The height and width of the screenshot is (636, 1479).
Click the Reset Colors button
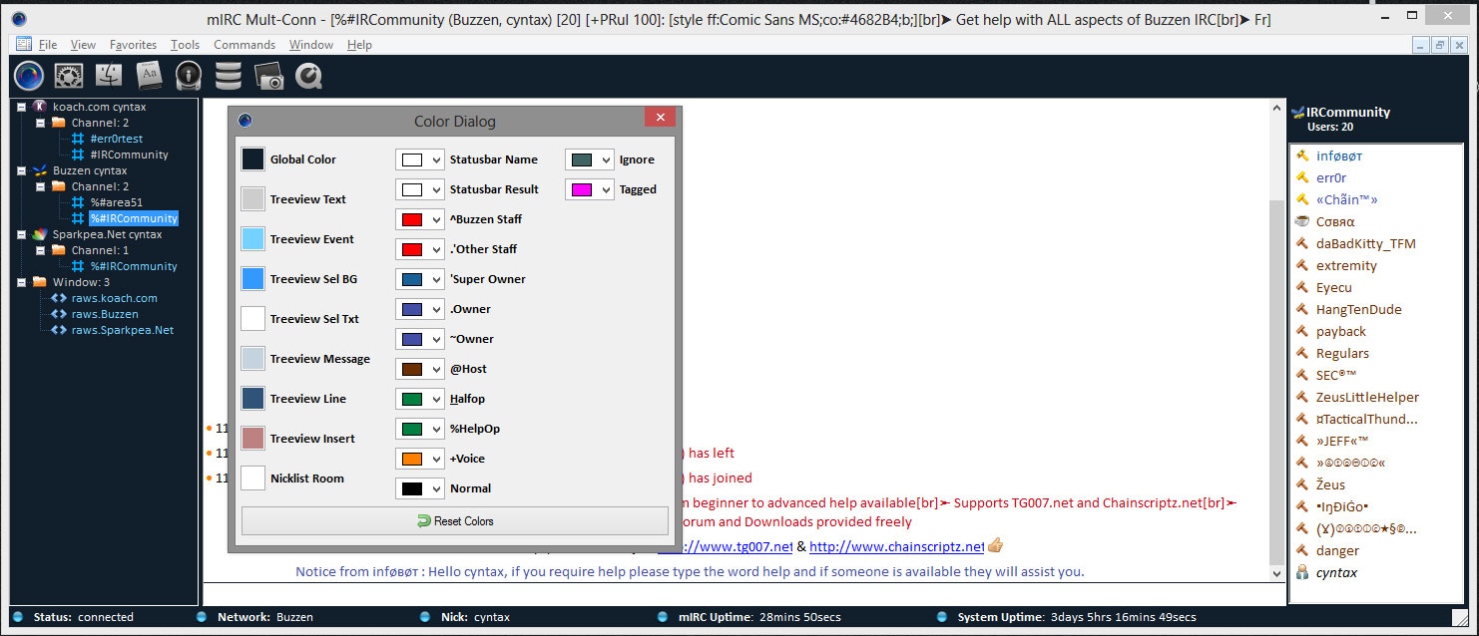click(x=455, y=520)
